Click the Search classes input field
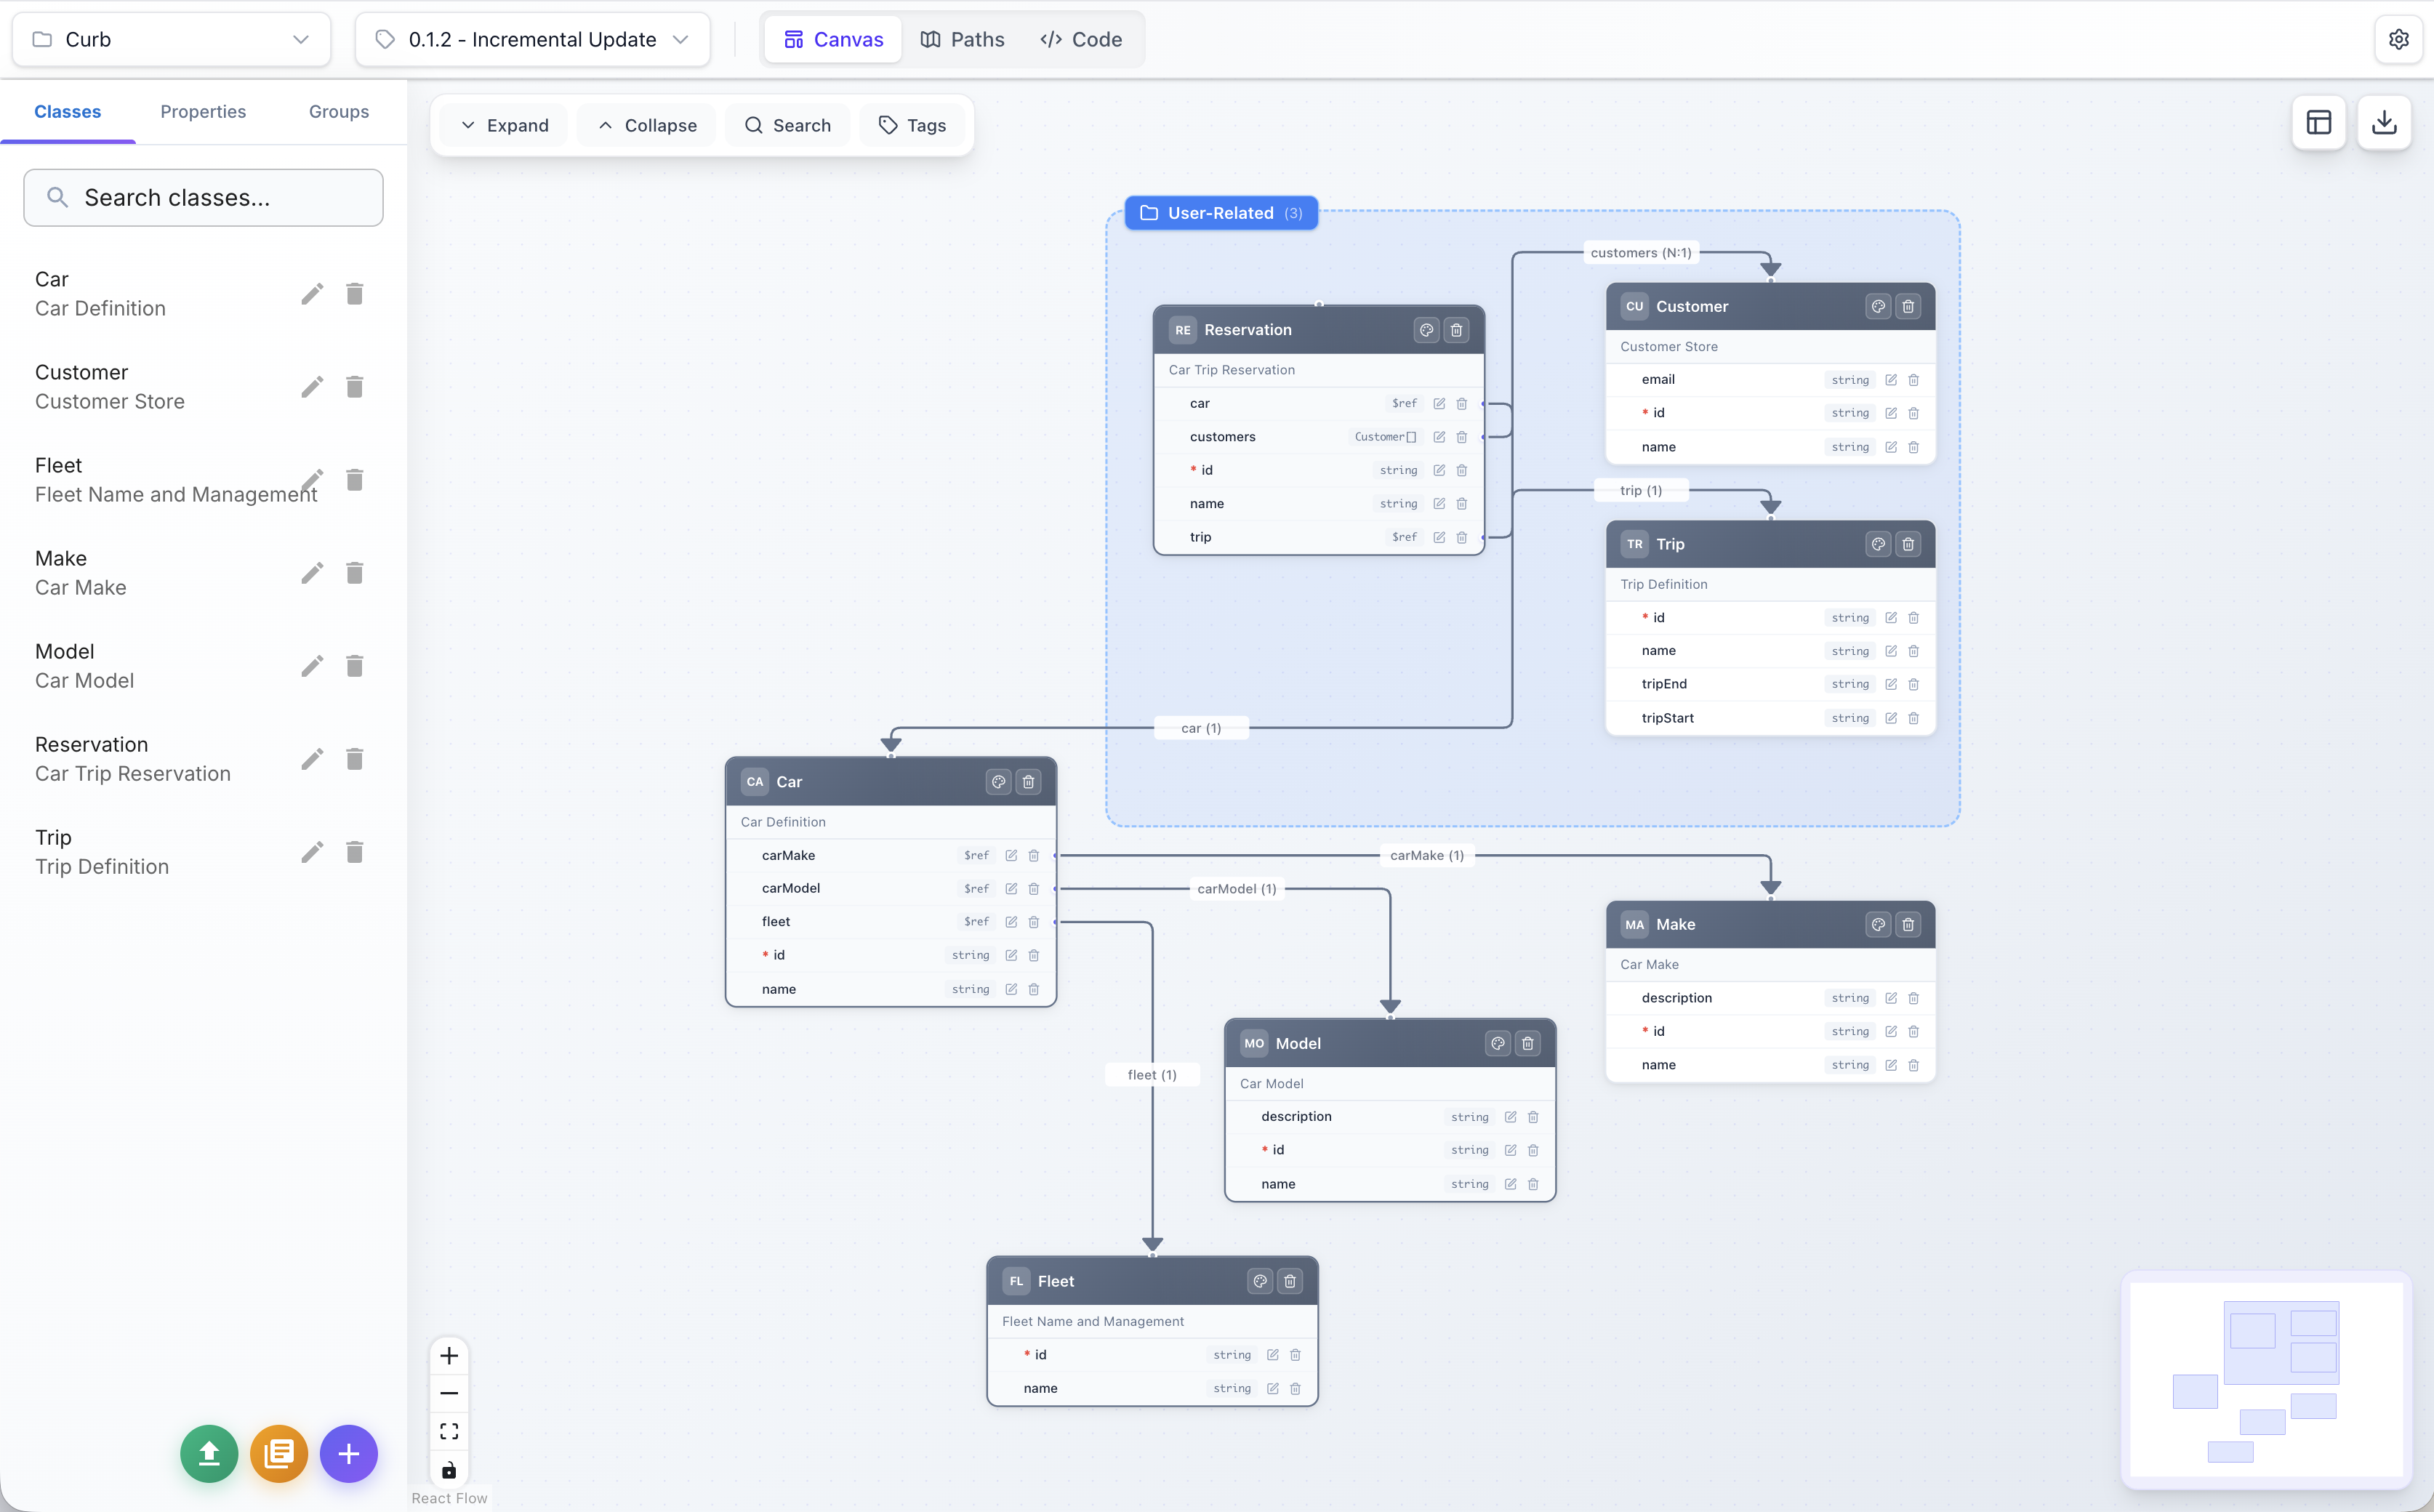Viewport: 2434px width, 1512px height. (x=203, y=197)
